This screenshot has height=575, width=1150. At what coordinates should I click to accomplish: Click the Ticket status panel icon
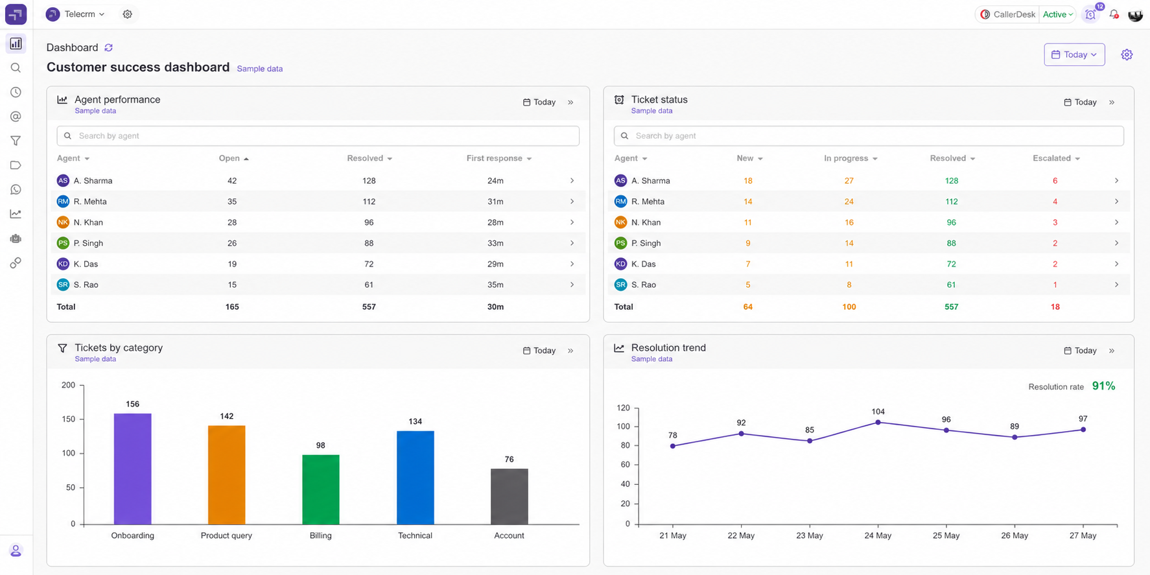pyautogui.click(x=619, y=100)
